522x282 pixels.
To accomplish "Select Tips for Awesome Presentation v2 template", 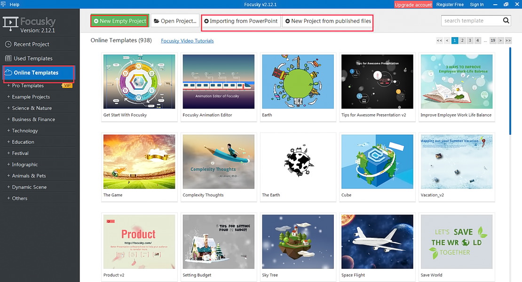I will [x=377, y=87].
